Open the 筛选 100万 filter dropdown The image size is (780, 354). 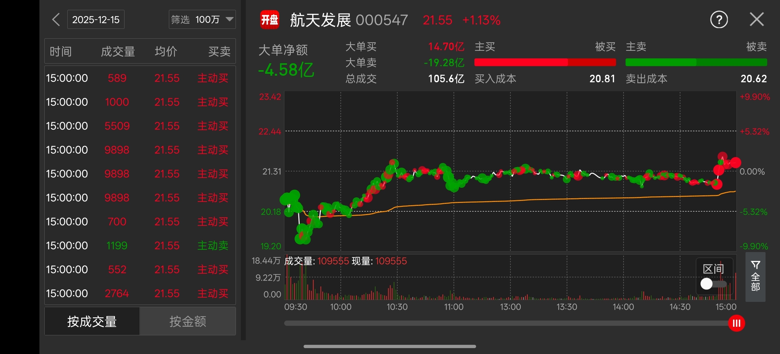tap(202, 20)
